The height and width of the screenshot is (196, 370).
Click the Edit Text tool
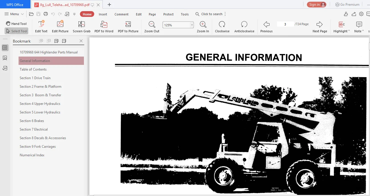pyautogui.click(x=41, y=27)
